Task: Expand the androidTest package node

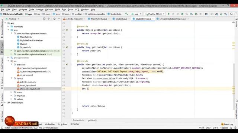Action: pyautogui.click(x=12, y=51)
